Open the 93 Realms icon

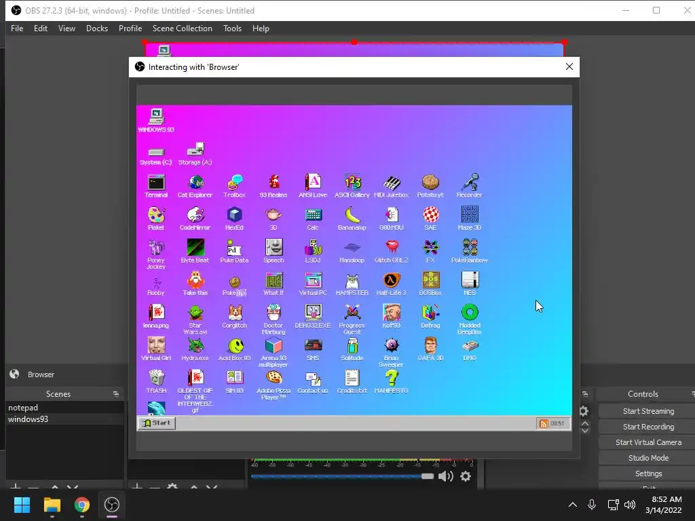click(274, 186)
